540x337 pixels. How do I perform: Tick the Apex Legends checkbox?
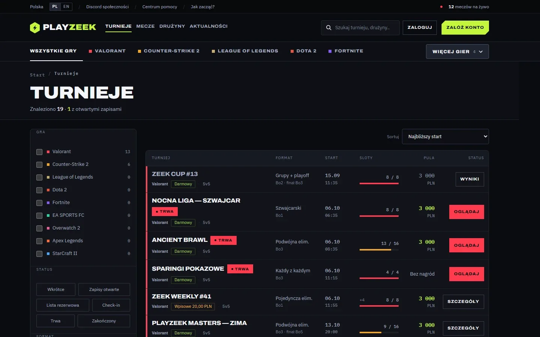tap(39, 241)
